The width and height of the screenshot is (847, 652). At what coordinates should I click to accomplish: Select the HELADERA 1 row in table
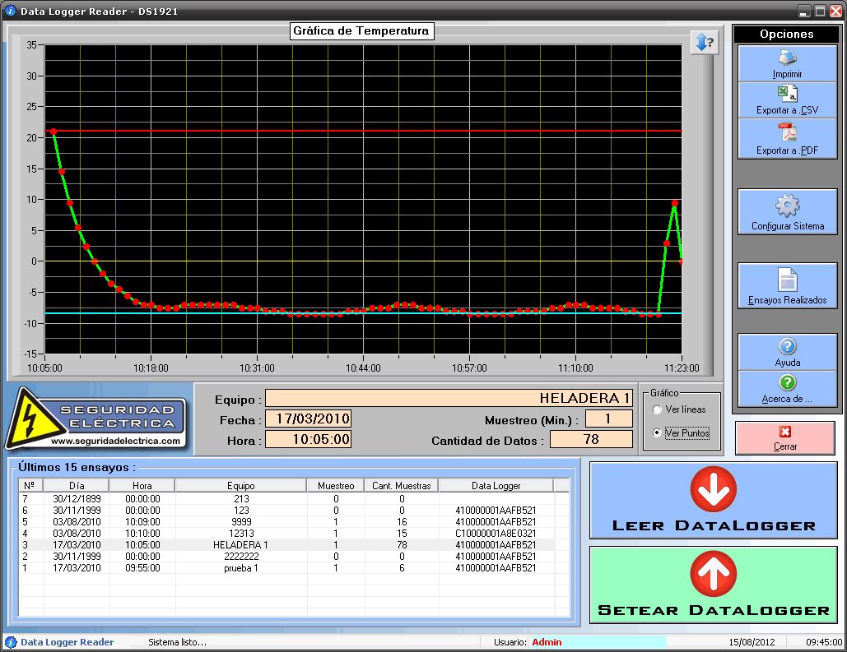point(240,545)
